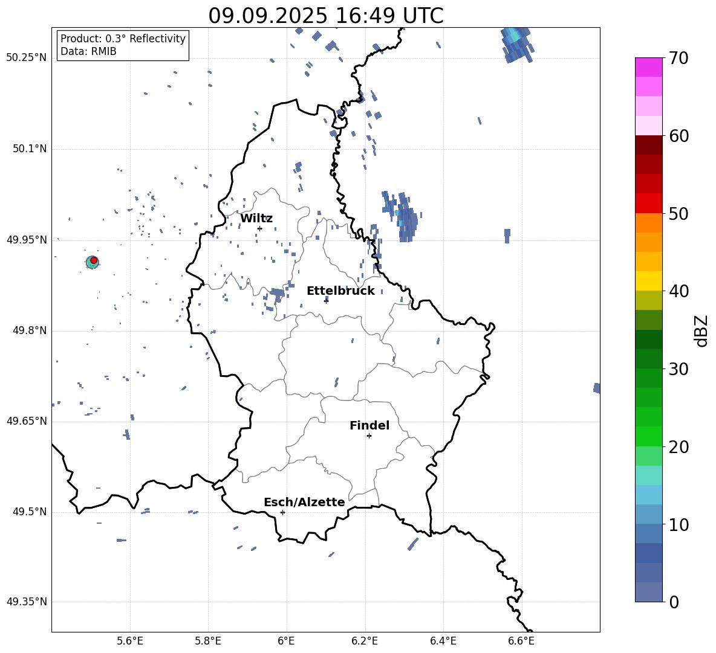
Task: Click the colorbar value 0
Action: [674, 602]
